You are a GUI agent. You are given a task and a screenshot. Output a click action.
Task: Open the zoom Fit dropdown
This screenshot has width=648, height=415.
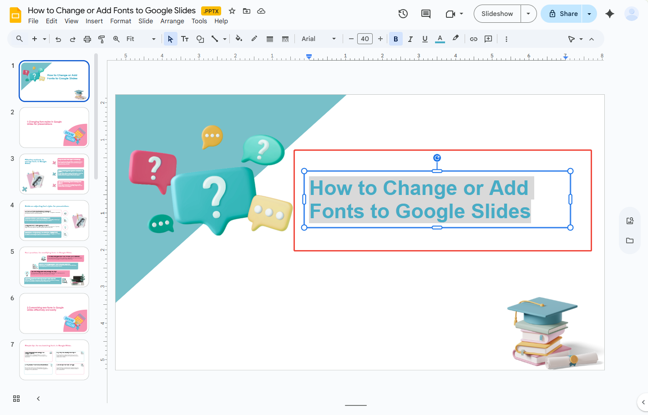tap(153, 39)
